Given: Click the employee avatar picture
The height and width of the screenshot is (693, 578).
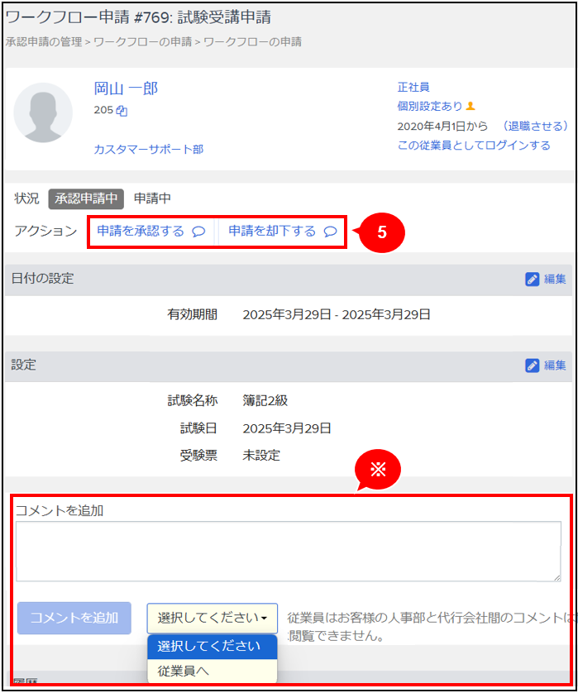Looking at the screenshot, I should coord(43,112).
